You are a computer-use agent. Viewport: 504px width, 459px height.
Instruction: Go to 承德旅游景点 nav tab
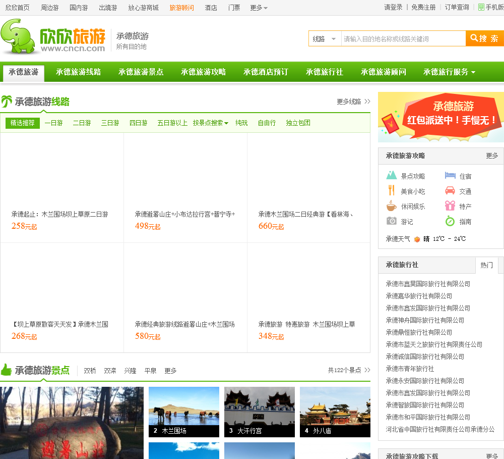coord(141,72)
